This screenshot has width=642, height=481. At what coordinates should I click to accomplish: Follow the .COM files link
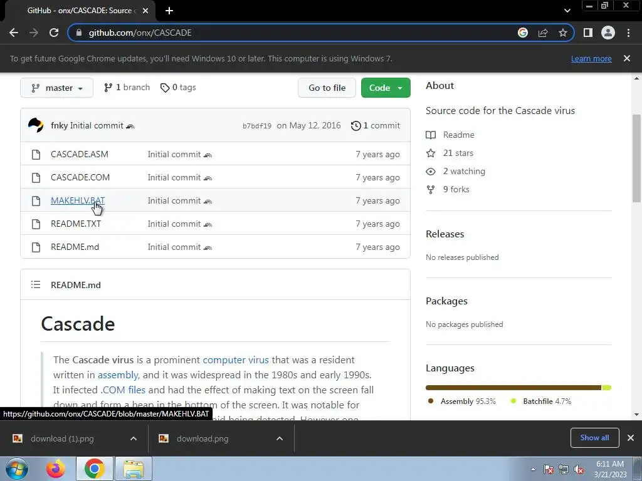pyautogui.click(x=124, y=390)
